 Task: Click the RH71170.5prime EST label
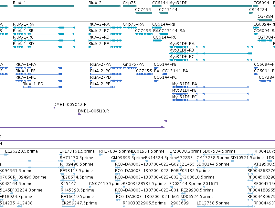tap(76, 158)
